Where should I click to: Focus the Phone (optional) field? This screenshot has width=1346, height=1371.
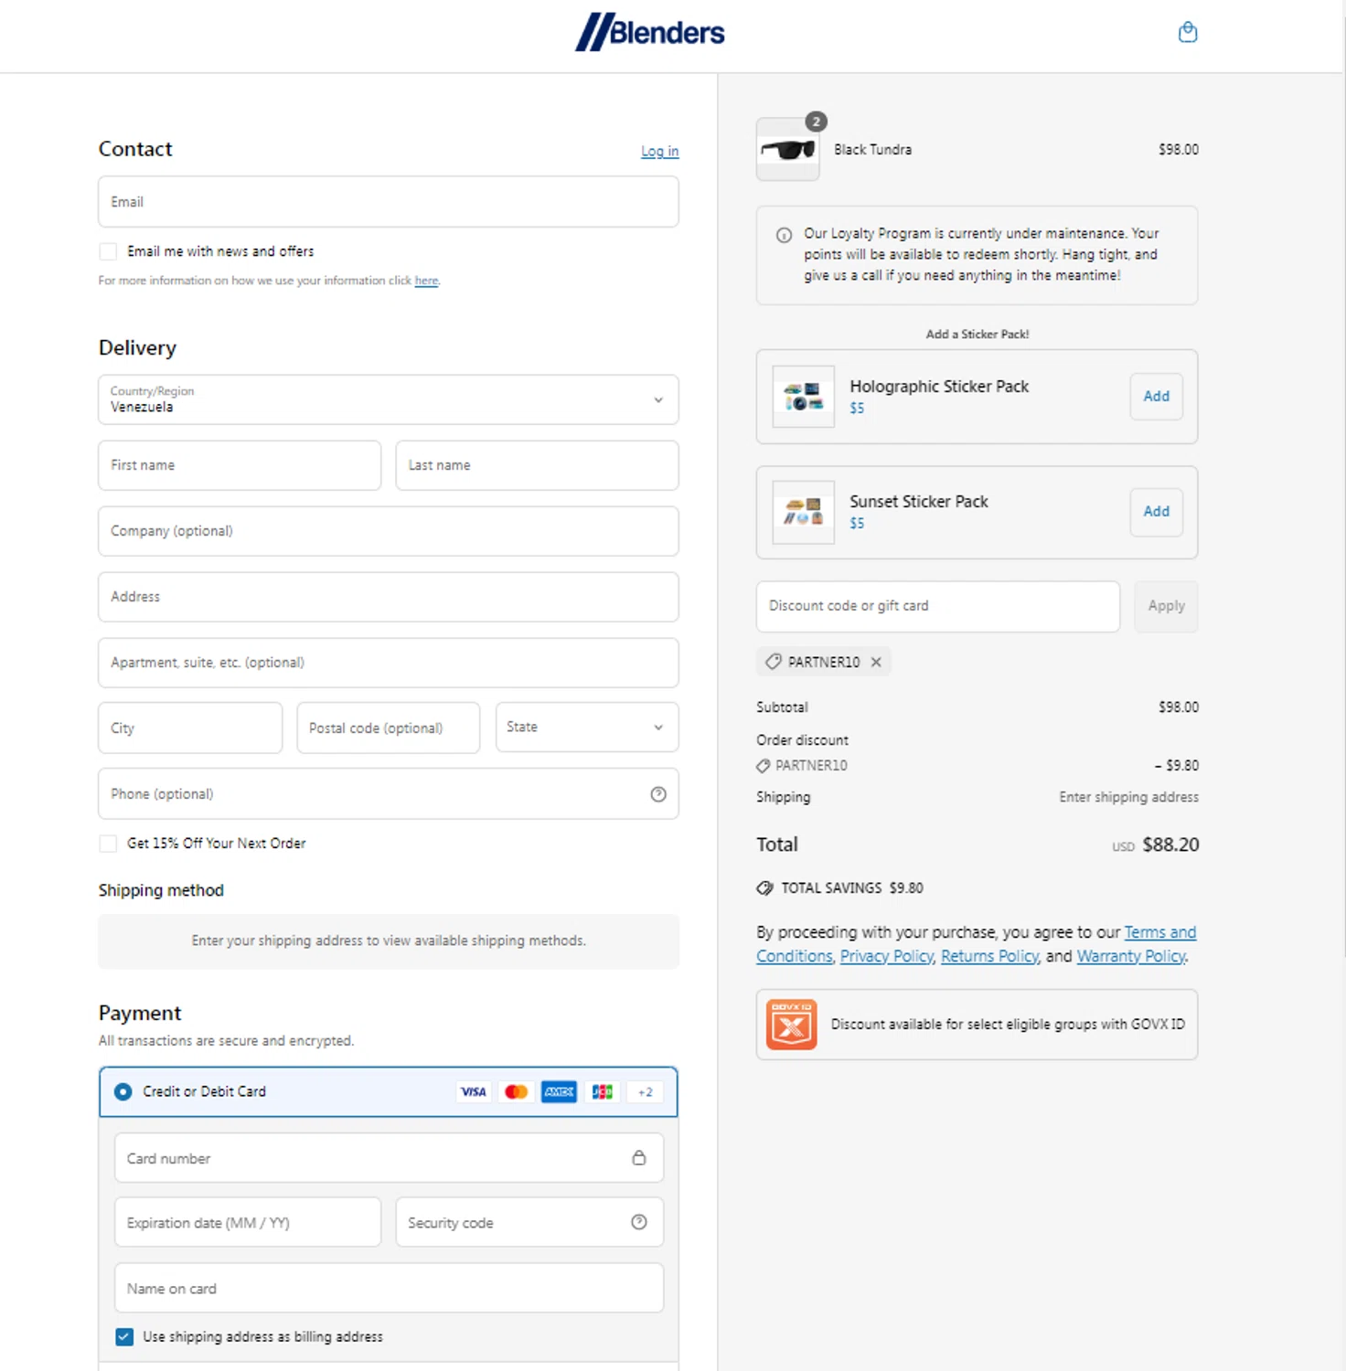[x=389, y=793]
